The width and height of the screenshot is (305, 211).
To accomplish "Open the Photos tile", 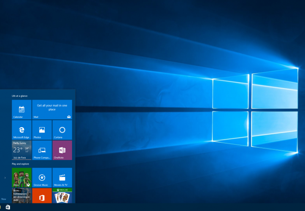I will [x=42, y=130].
